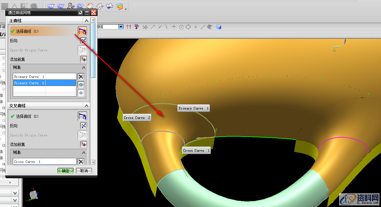Click select curve icon in 主曲线 section

coord(83,31)
